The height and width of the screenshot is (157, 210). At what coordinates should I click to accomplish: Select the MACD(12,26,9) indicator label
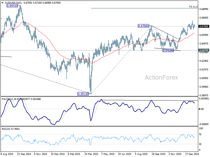click(11, 99)
